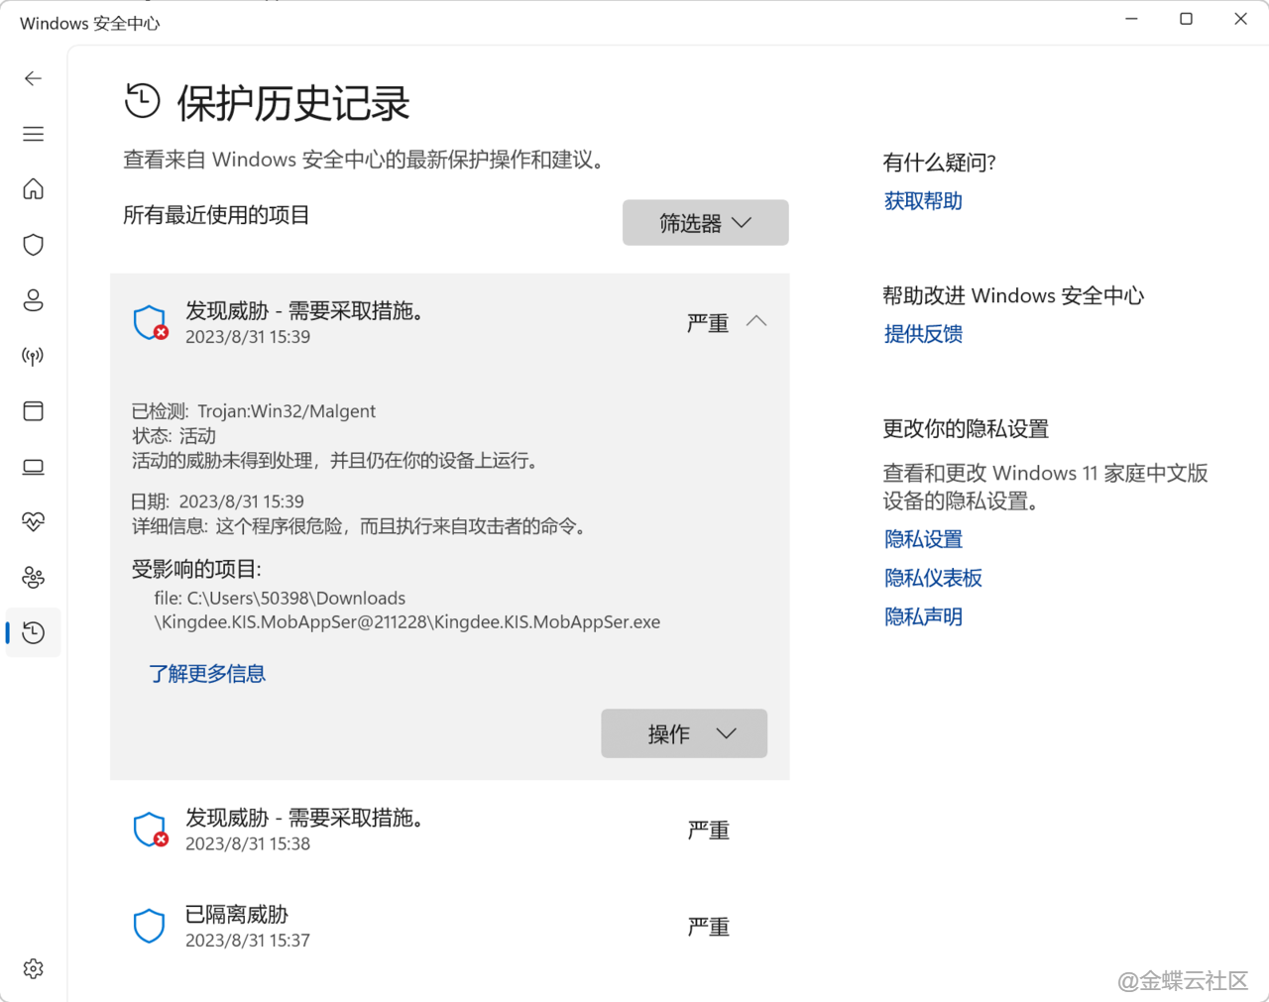The height and width of the screenshot is (1002, 1269).
Task: Open the 了解更多信息 link
Action: coord(207,674)
